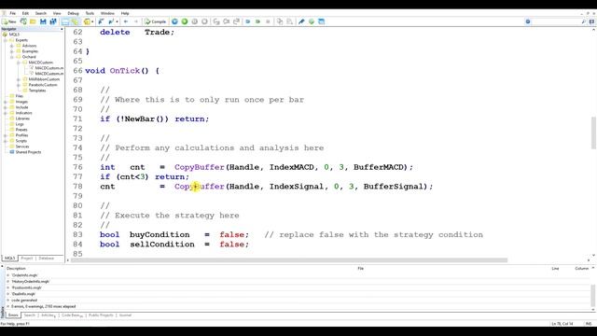Open Shared Projects in Navigator
The height and width of the screenshot is (336, 597).
point(28,152)
